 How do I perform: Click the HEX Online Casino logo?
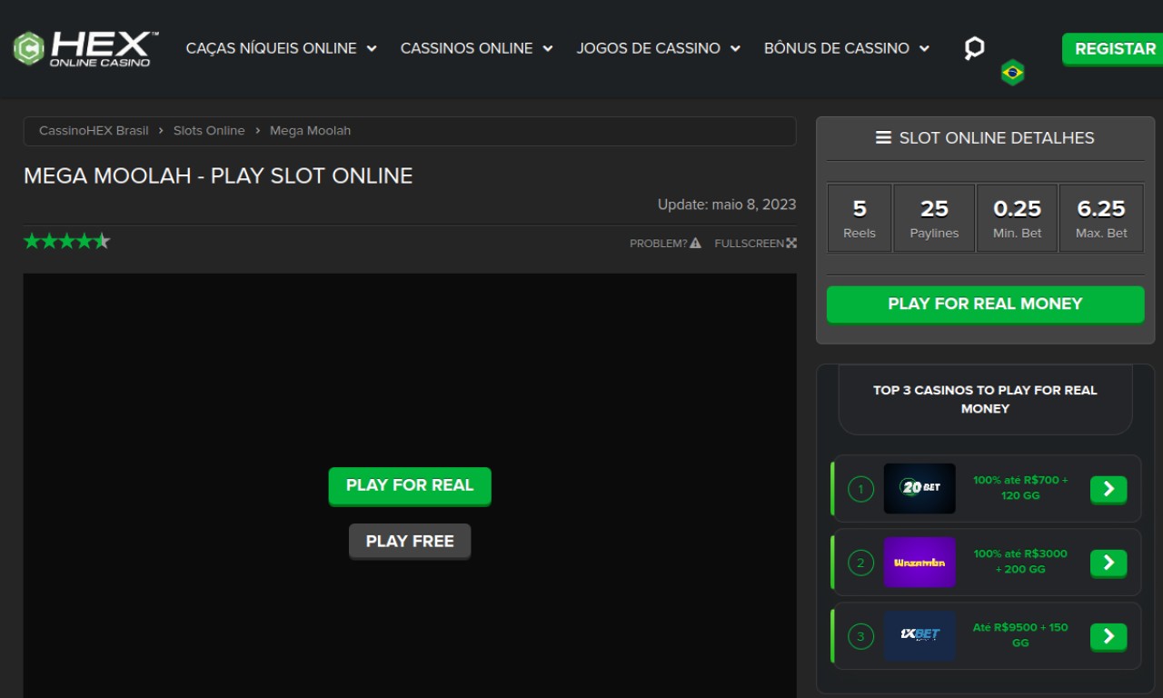(x=86, y=48)
